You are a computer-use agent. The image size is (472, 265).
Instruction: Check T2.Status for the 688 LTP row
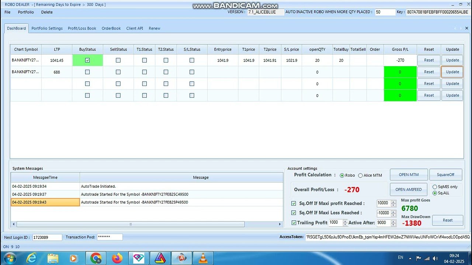(166, 72)
